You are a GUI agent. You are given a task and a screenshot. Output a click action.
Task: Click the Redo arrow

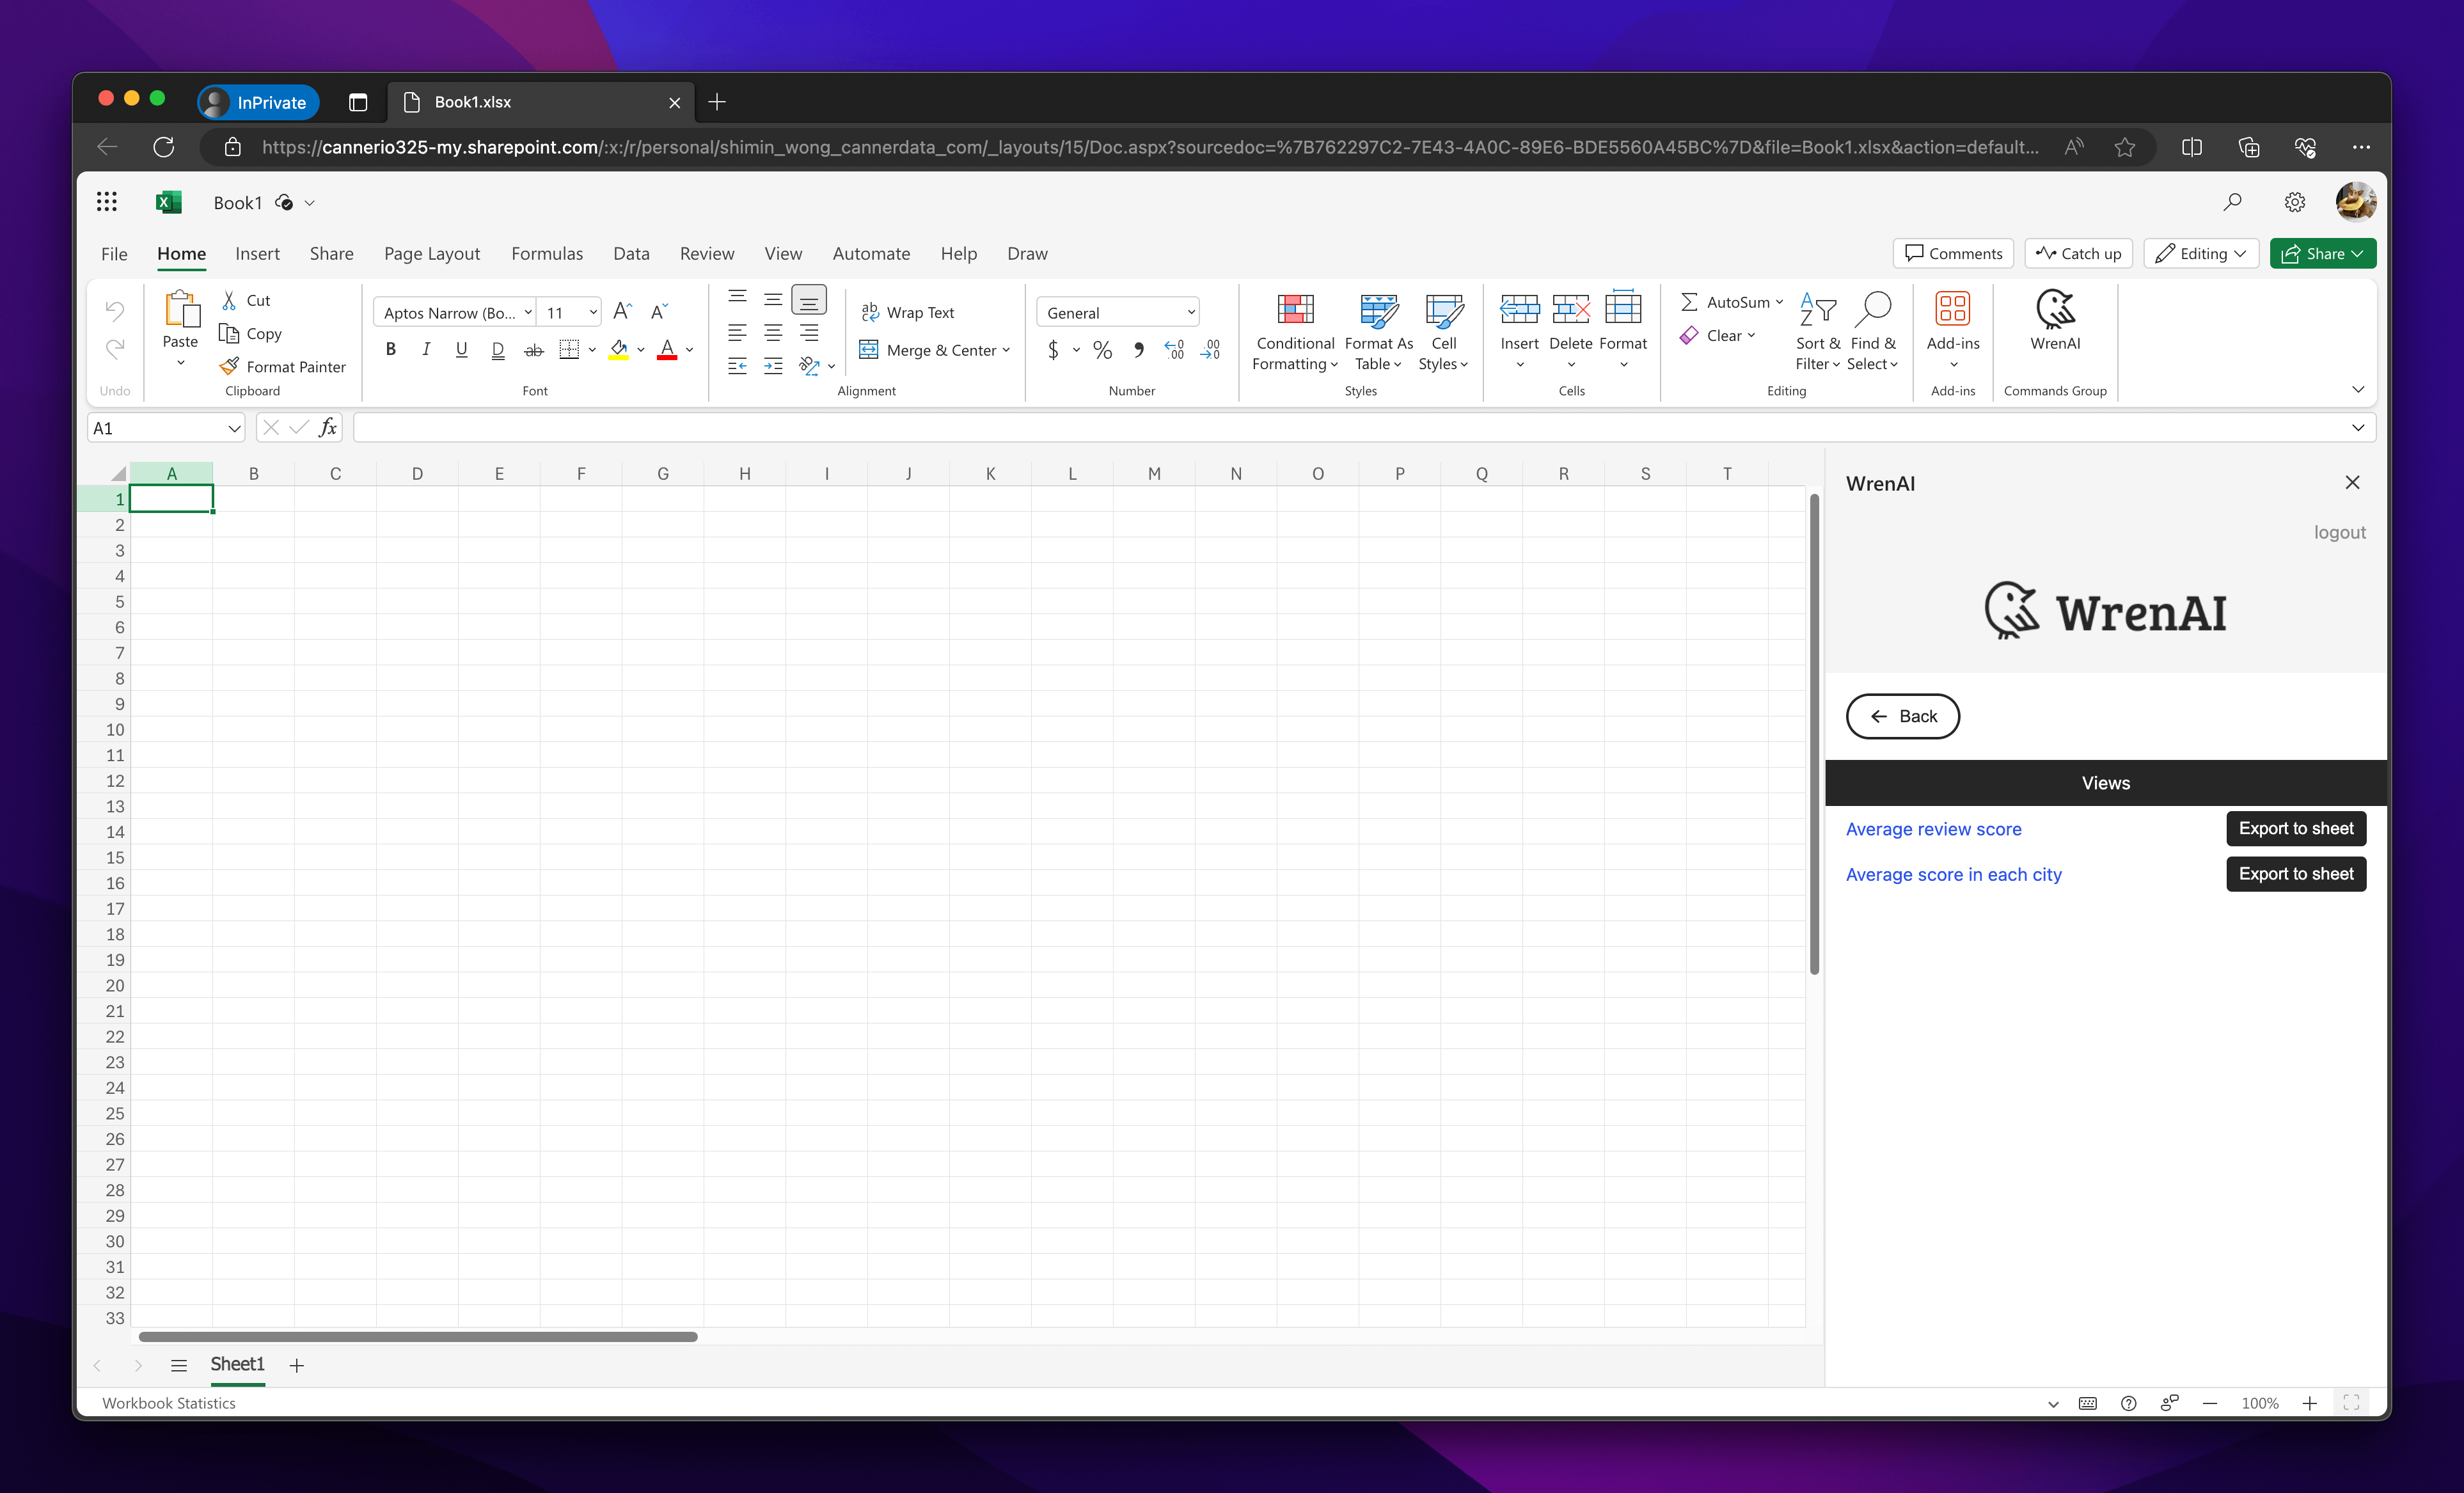coord(115,348)
